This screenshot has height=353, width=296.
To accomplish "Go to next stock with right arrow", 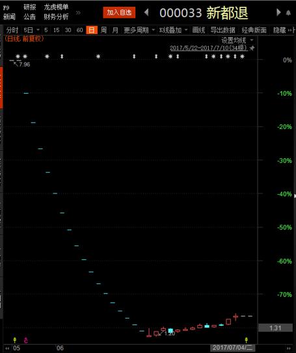I will pyautogui.click(x=278, y=12).
